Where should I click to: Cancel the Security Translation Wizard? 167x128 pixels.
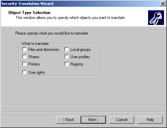click(x=122, y=120)
